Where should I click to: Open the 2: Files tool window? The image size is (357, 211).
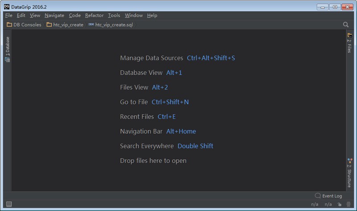[349, 43]
